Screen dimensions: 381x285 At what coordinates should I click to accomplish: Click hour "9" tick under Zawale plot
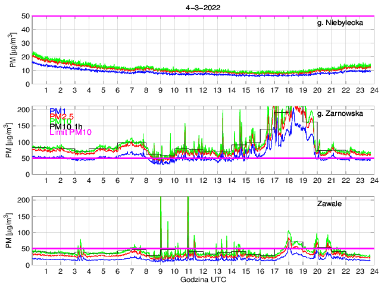pyautogui.click(x=160, y=271)
